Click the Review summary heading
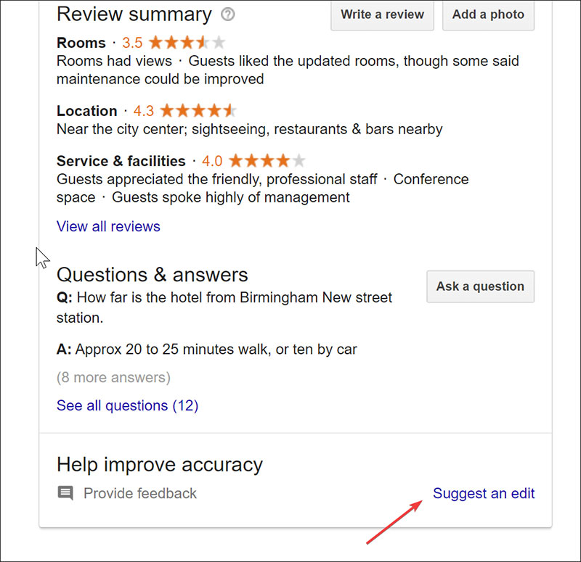The width and height of the screenshot is (581, 562). pyautogui.click(x=134, y=14)
